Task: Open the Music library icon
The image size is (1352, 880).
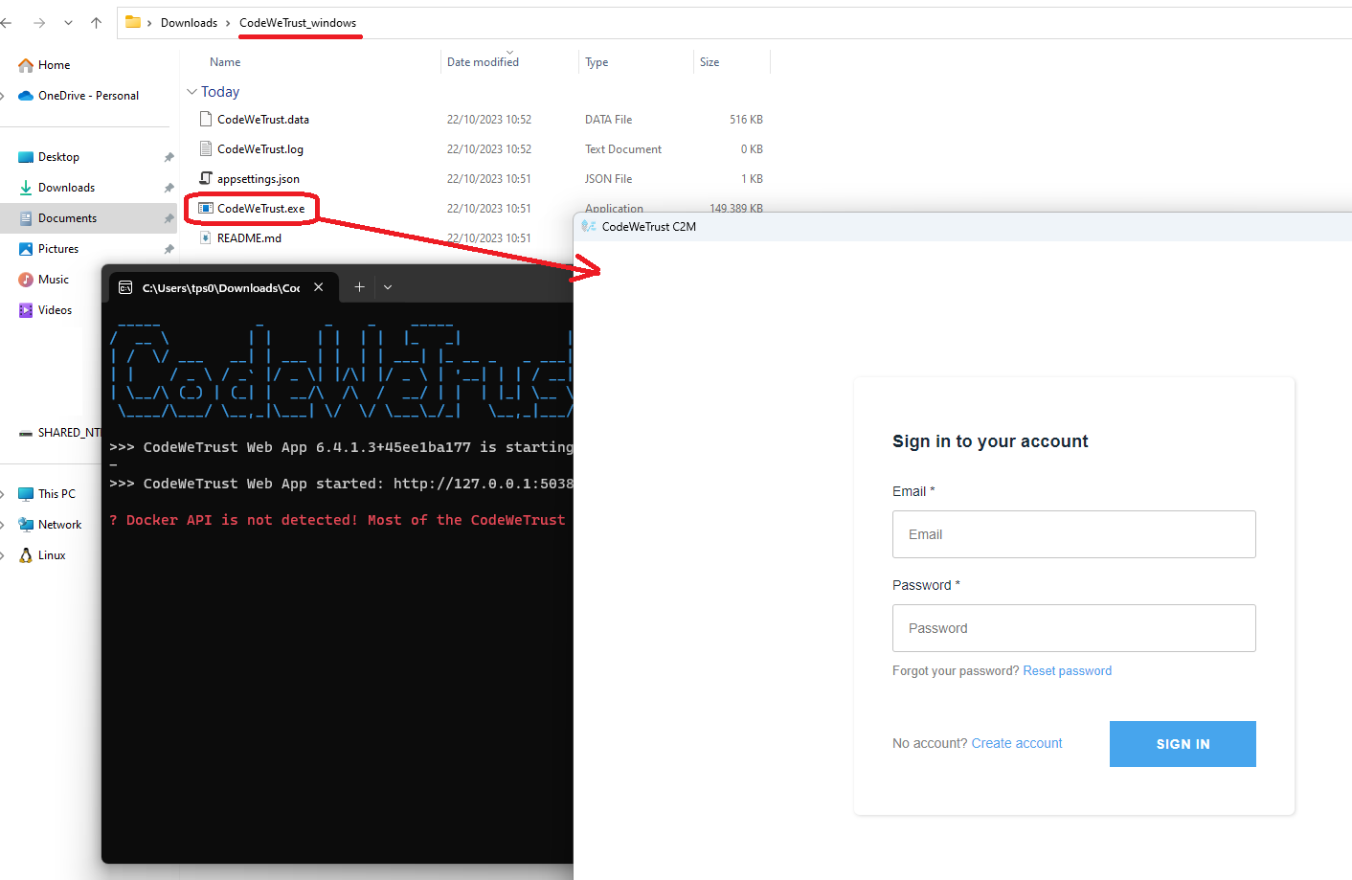Action: pyautogui.click(x=26, y=280)
